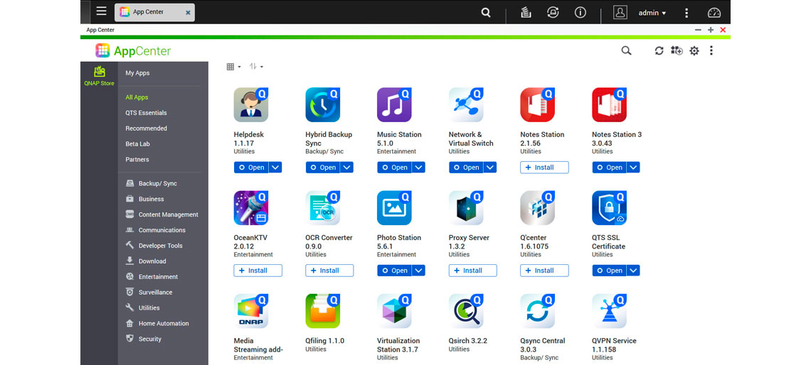Install Proxy Server app
Image resolution: width=811 pixels, height=365 pixels.
tap(473, 271)
